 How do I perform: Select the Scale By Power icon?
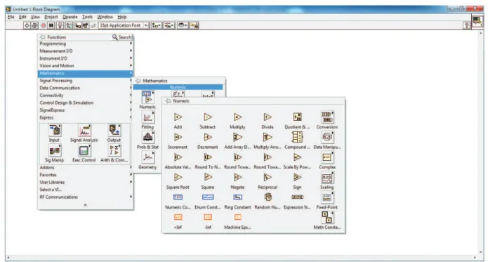[297, 157]
